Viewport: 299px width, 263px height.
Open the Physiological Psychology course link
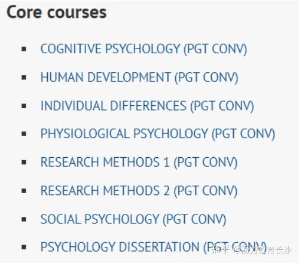coord(158,134)
